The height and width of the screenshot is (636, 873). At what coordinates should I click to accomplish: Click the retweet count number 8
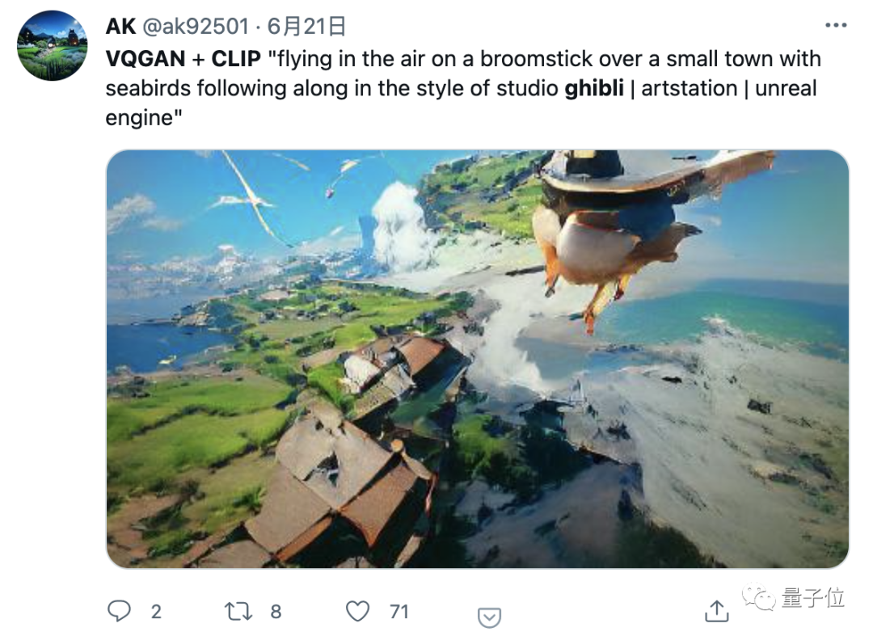tap(276, 612)
